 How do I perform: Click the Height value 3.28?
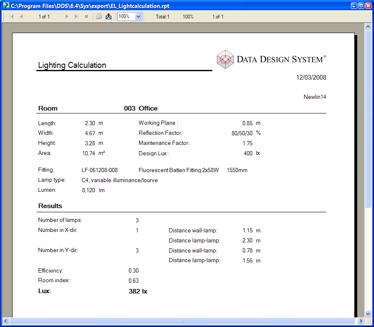[90, 143]
